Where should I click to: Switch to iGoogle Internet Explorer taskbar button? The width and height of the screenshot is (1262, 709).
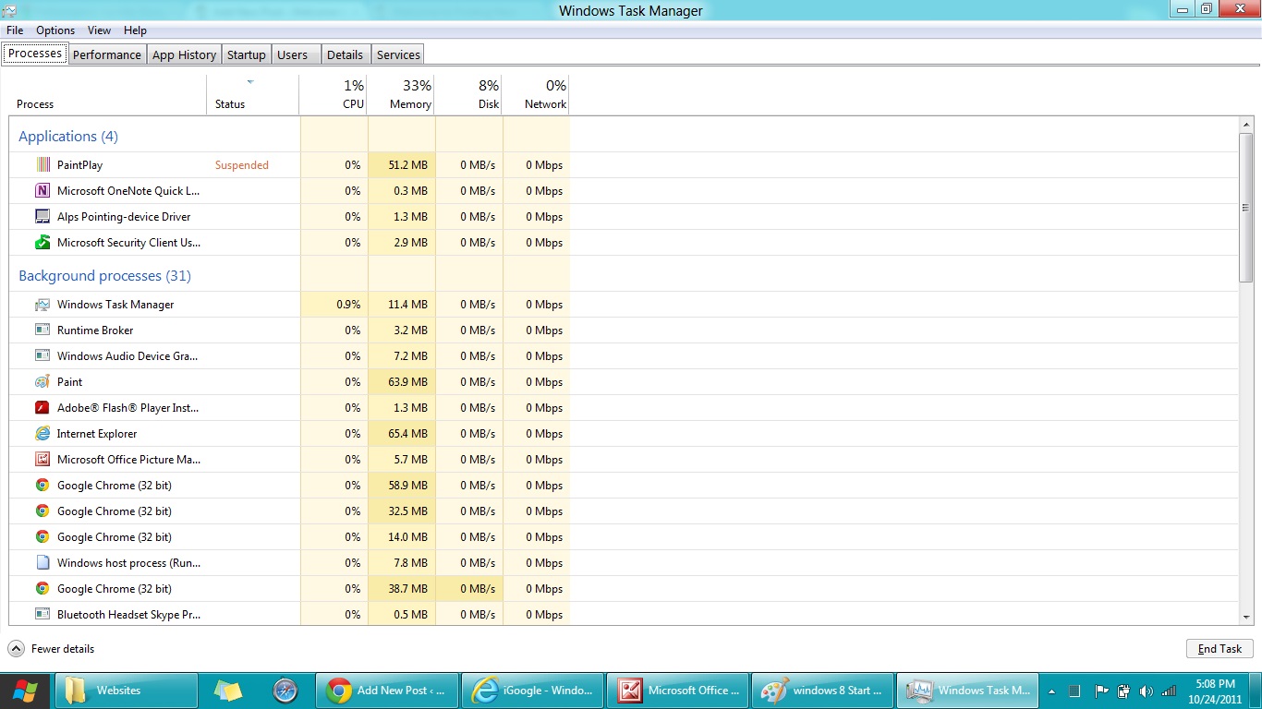click(x=532, y=691)
